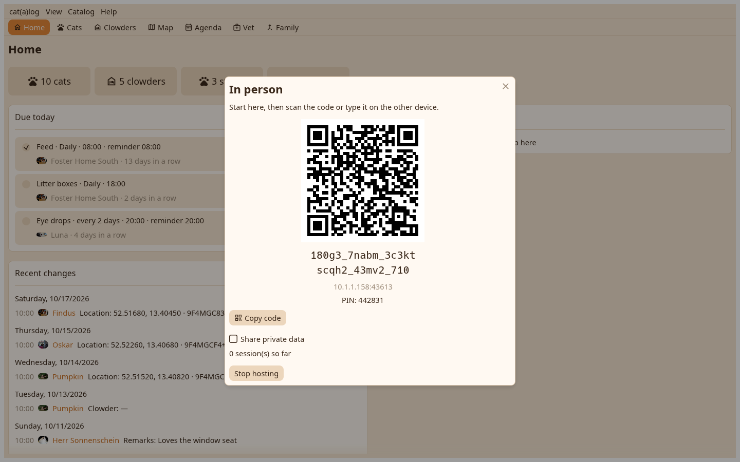Click Pumpkin's avatar in the Tuesday 10/13/2026 entry
Screen dimensions: 740x462
pyautogui.click(x=43, y=408)
